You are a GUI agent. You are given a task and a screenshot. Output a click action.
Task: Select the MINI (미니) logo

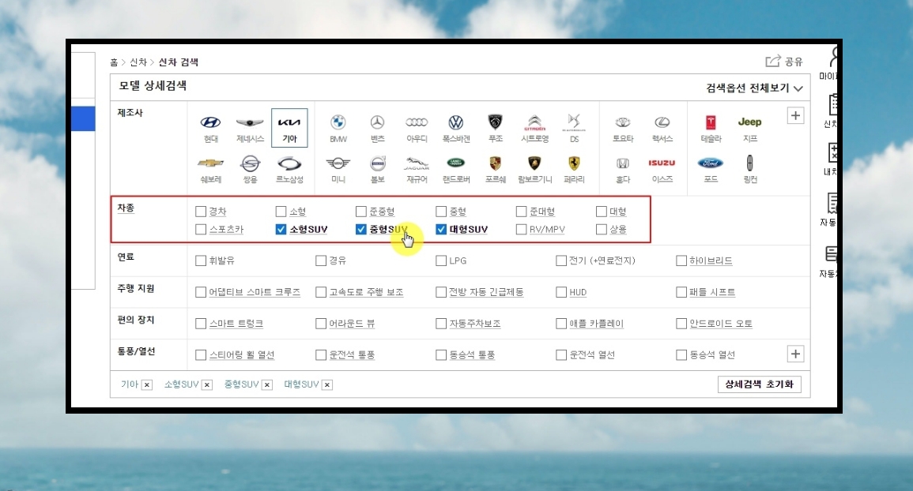[338, 163]
